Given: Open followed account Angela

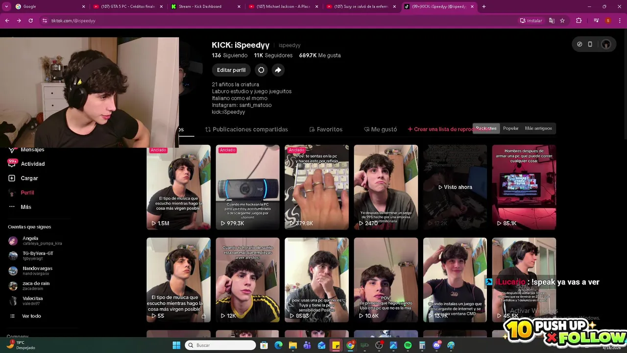Looking at the screenshot, I should tap(35, 241).
